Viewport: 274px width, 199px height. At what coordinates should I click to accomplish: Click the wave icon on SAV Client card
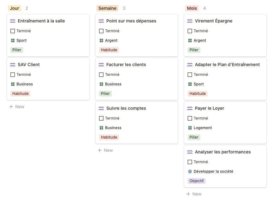[x=13, y=65]
